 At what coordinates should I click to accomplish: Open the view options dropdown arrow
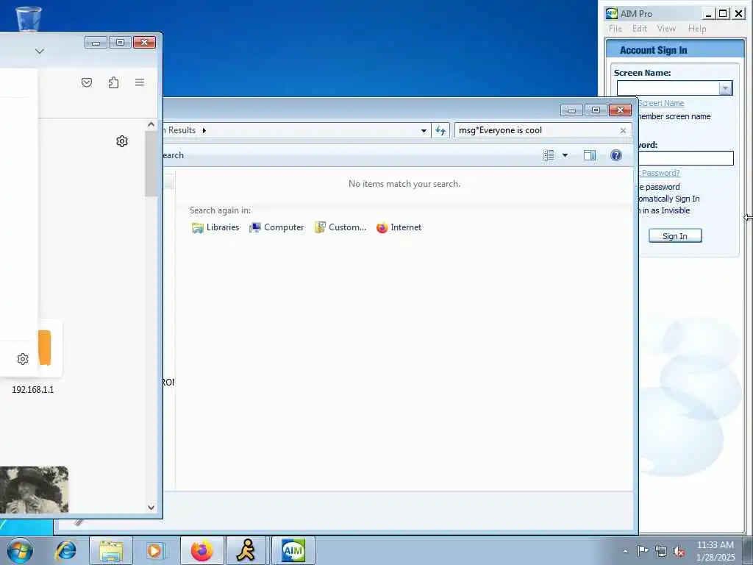coord(565,155)
